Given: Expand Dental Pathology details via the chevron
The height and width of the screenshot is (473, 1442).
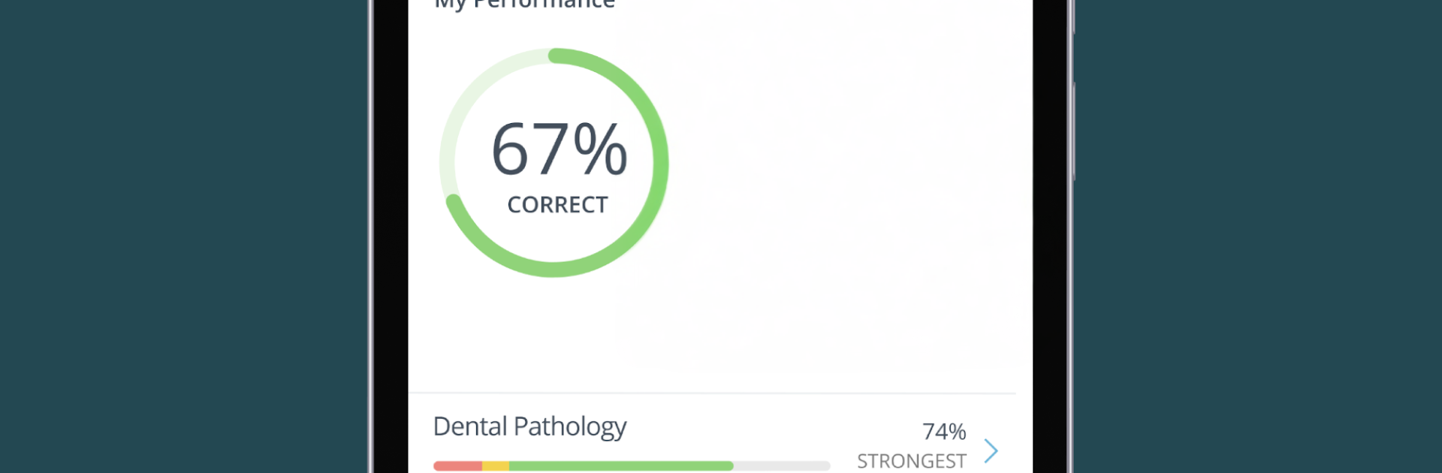Looking at the screenshot, I should 993,450.
